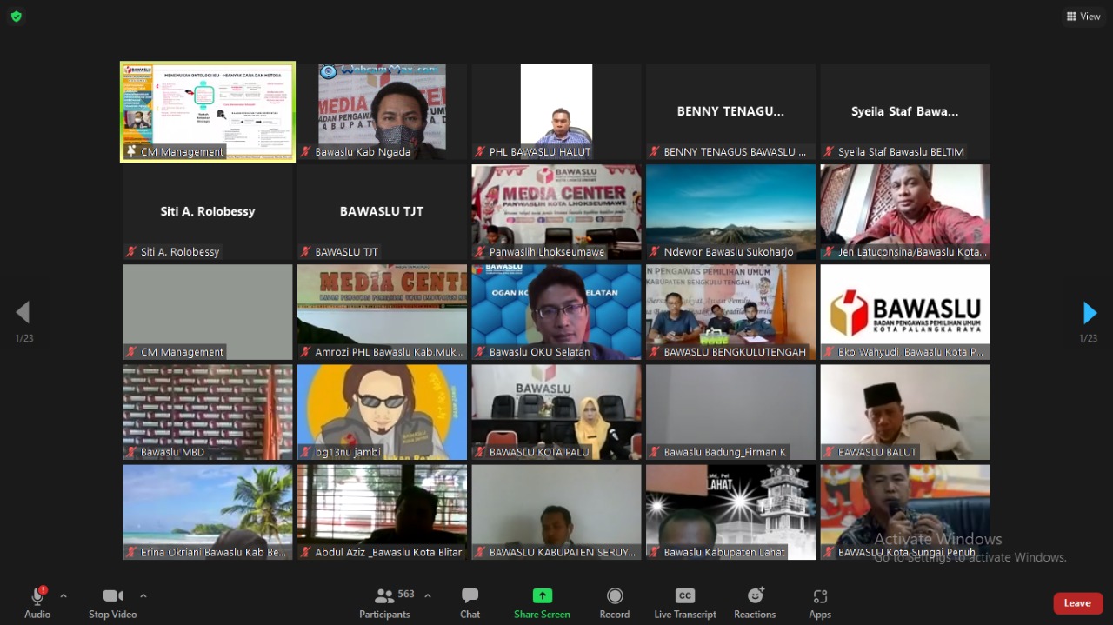Viewport: 1113px width, 625px height.
Task: Open the Chat panel
Action: [470, 603]
